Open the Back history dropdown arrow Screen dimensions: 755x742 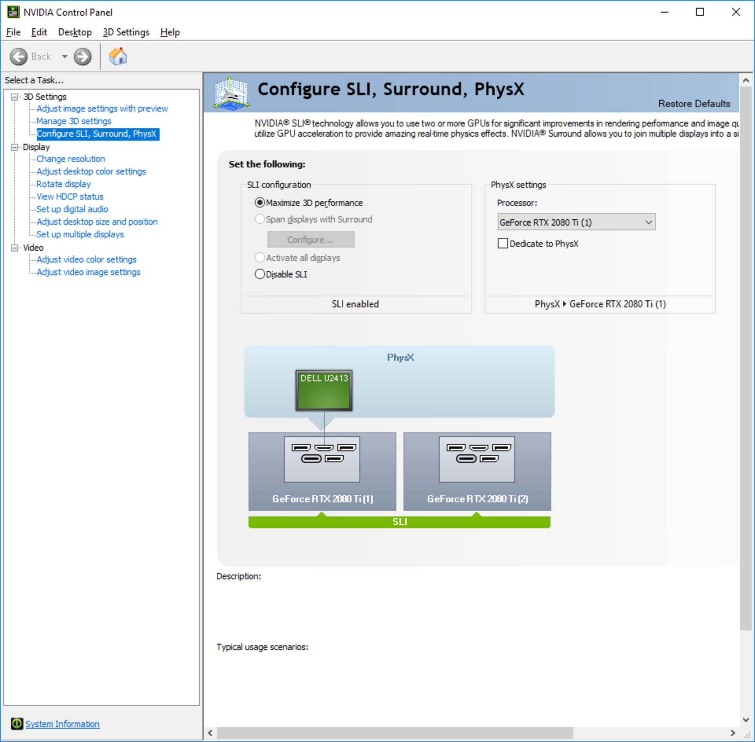point(64,57)
